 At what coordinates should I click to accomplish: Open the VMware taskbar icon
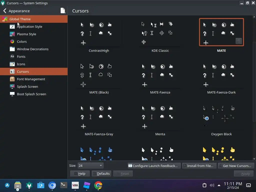coord(75,185)
